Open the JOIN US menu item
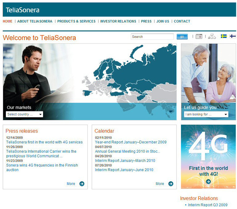This screenshot has width=237, height=209. [x=163, y=21]
